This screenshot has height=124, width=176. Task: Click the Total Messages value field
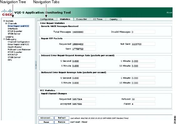click(x=84, y=32)
